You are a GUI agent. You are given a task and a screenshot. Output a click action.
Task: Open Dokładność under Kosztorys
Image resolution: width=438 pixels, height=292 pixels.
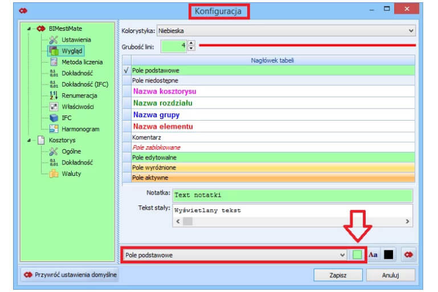point(77,162)
